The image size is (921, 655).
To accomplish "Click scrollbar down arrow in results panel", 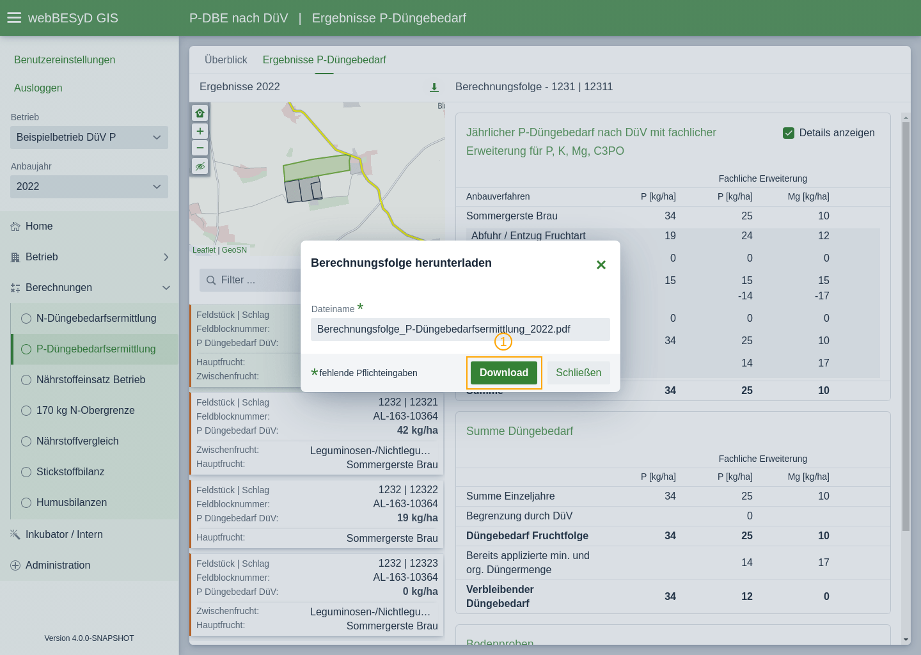I will pyautogui.click(x=906, y=640).
